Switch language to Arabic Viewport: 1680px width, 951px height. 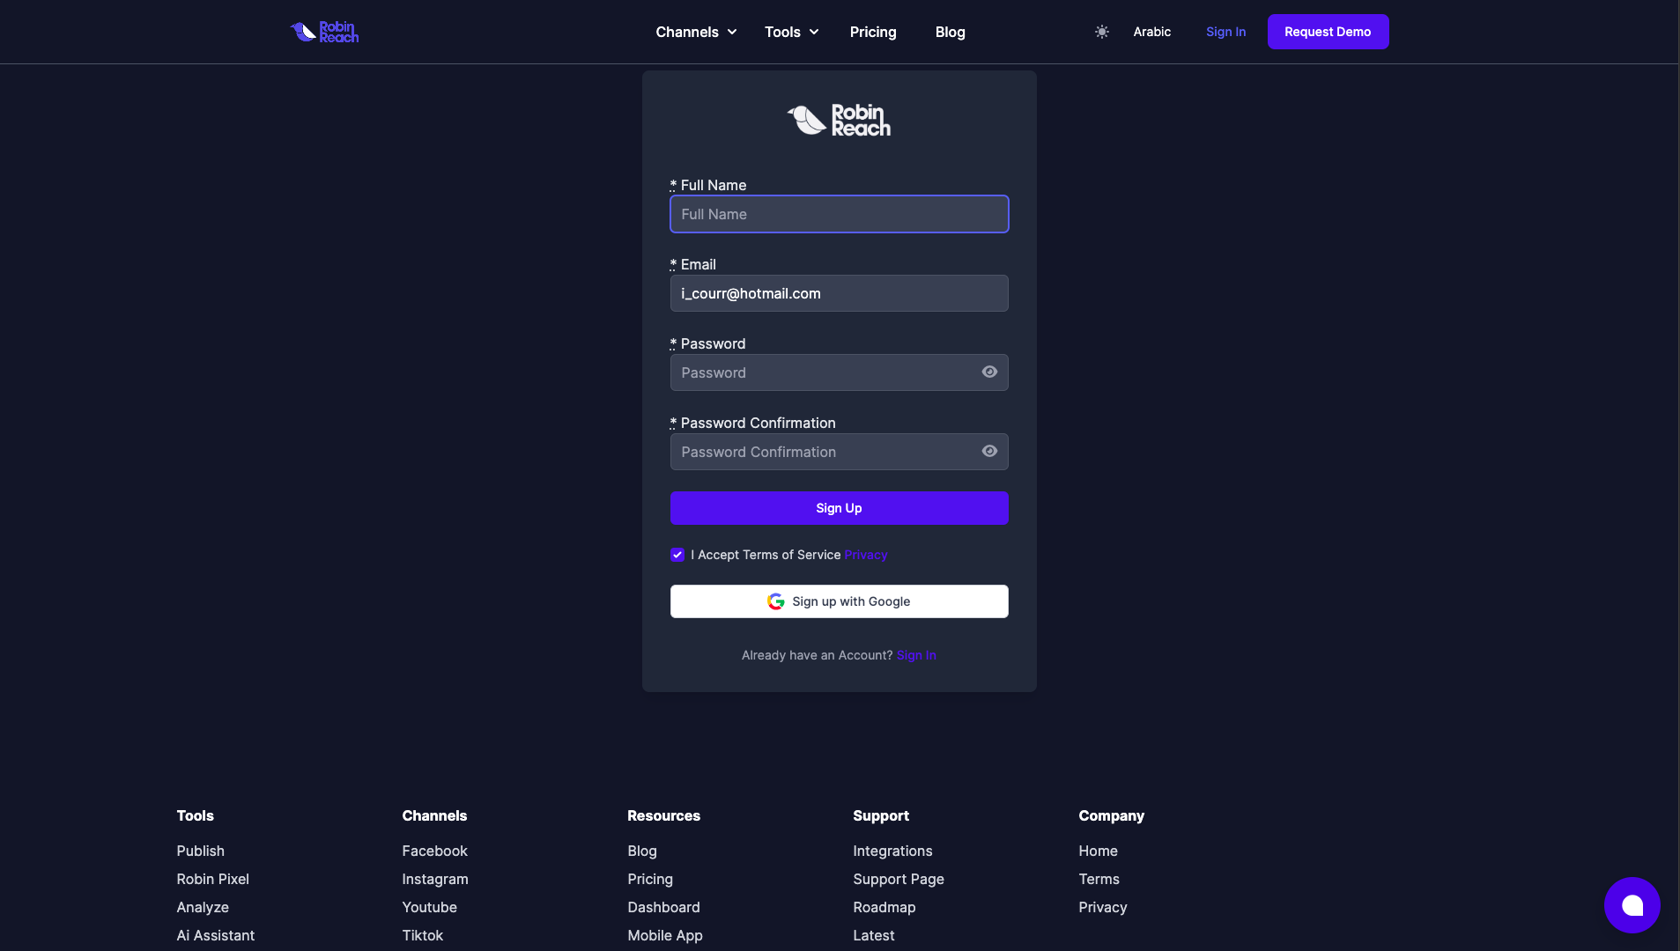1151,32
